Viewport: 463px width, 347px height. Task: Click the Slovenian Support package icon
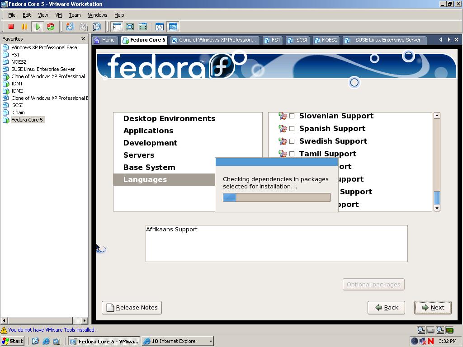click(283, 116)
